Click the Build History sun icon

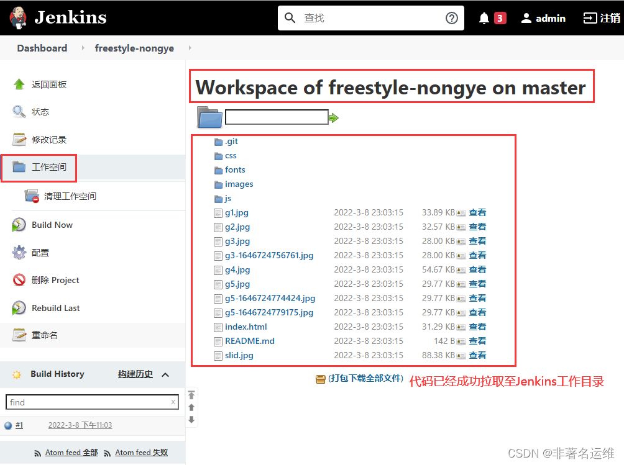coord(17,374)
